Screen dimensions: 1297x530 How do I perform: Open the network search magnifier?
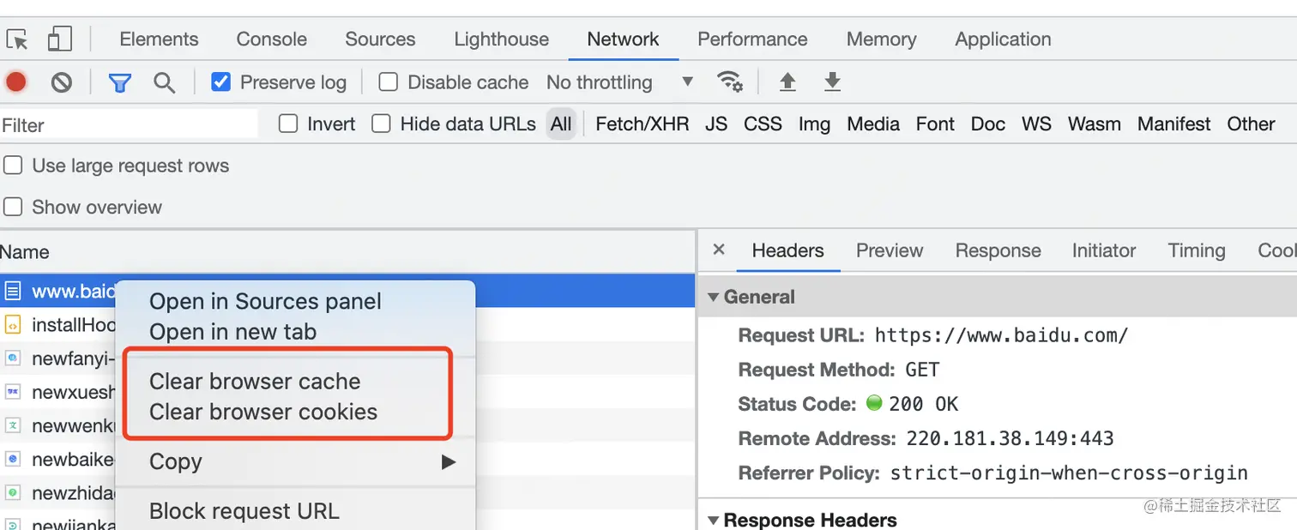coord(164,82)
